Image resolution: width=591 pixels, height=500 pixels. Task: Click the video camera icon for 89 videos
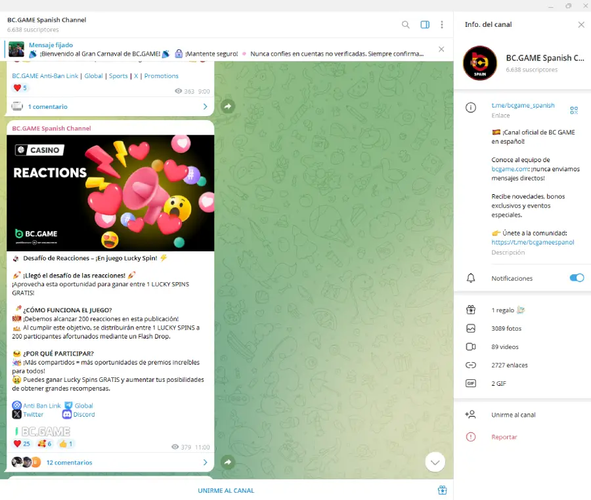(470, 346)
